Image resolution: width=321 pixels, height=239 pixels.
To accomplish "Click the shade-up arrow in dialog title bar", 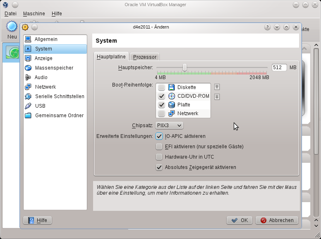I will 286,27.
